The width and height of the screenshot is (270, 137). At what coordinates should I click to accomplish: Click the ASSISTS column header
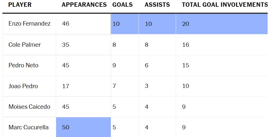(157, 5)
